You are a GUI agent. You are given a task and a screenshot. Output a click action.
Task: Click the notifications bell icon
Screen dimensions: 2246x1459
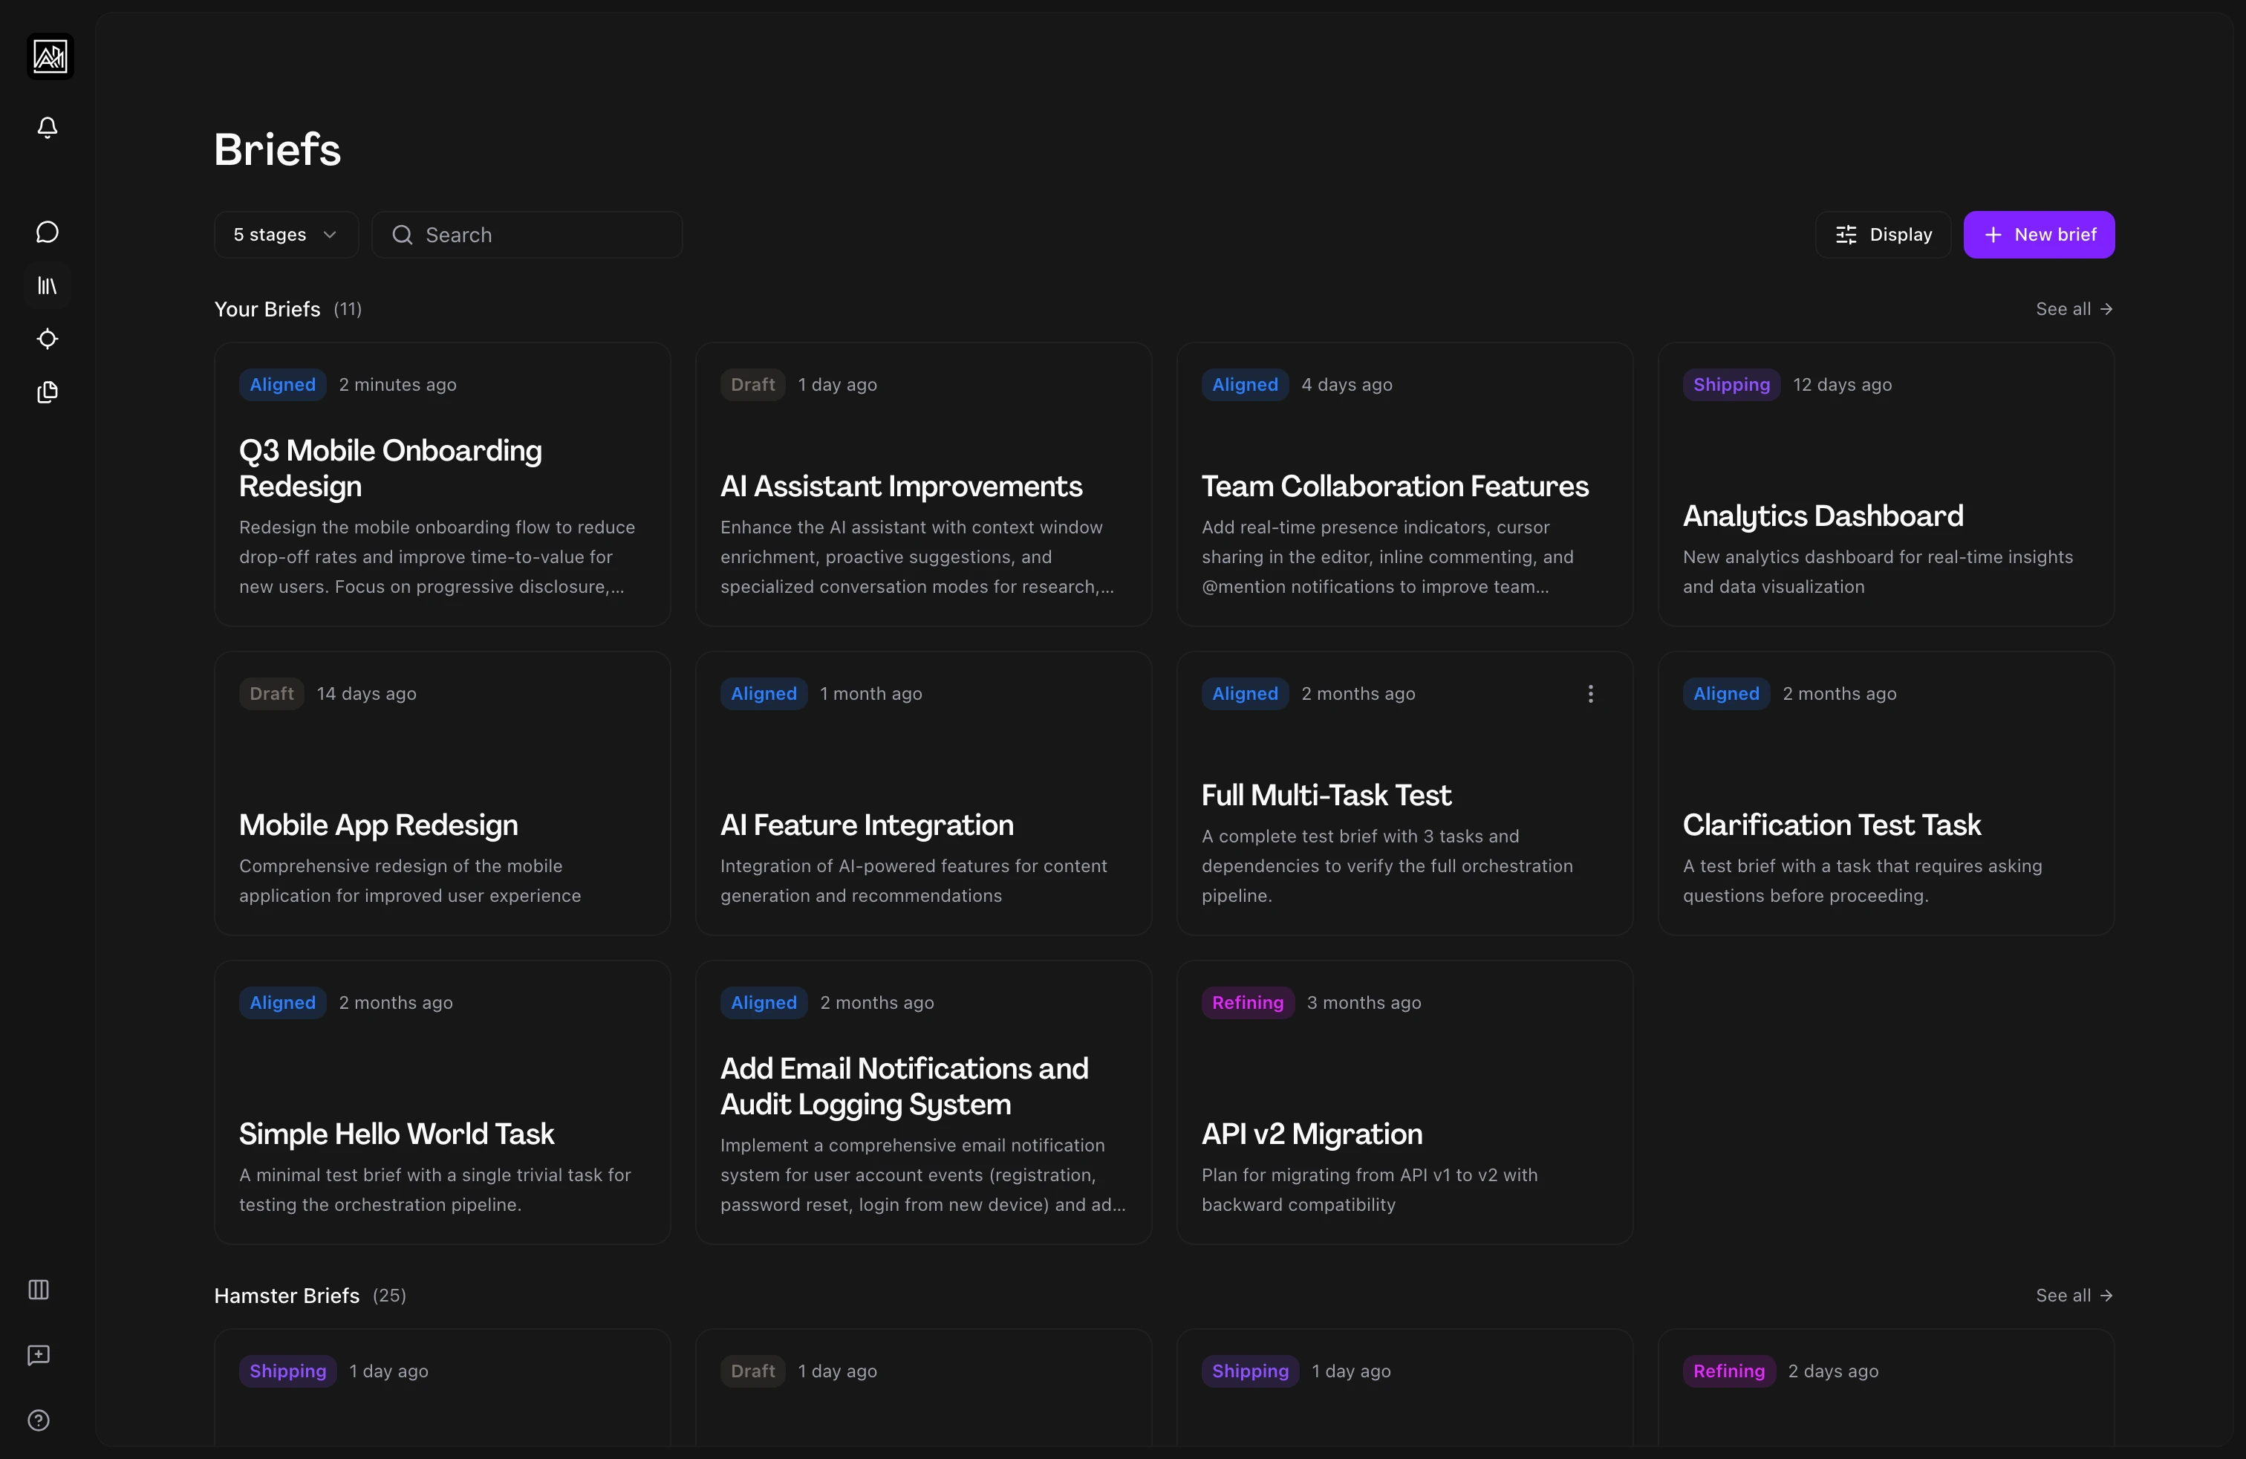click(x=48, y=128)
